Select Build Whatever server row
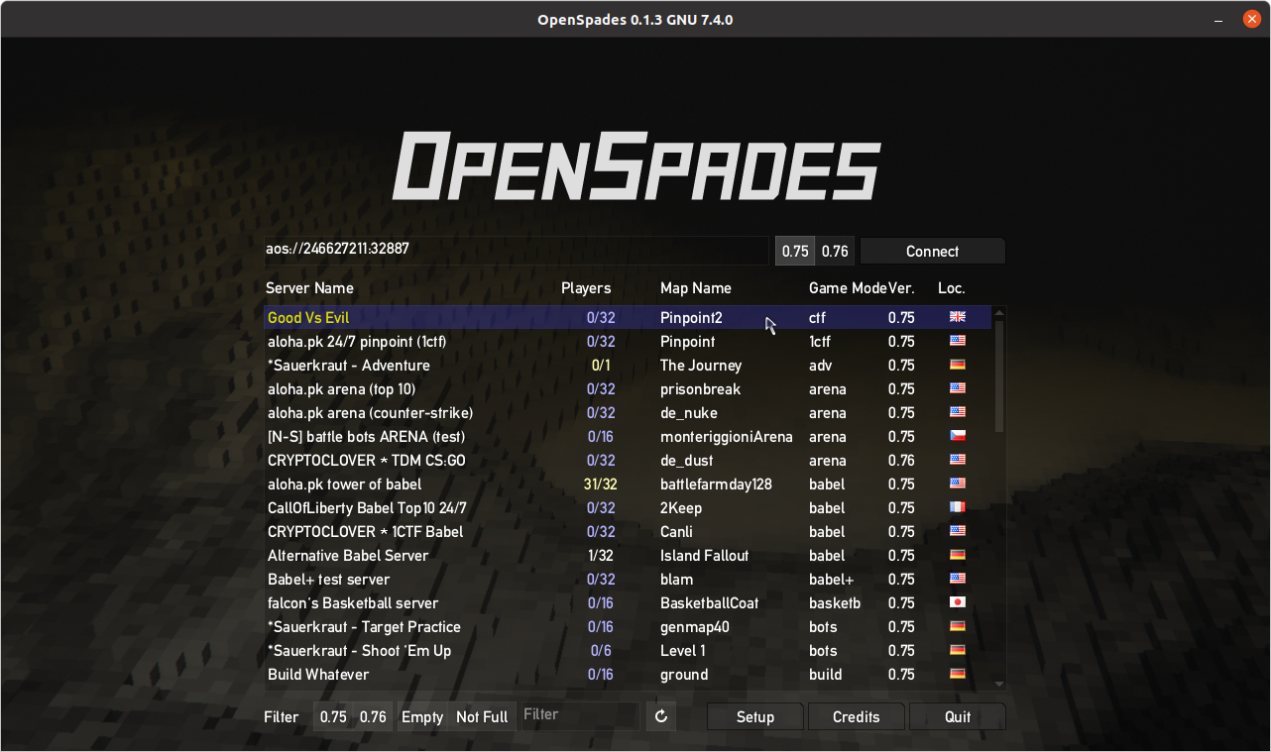Image resolution: width=1271 pixels, height=752 pixels. pyautogui.click(x=628, y=674)
